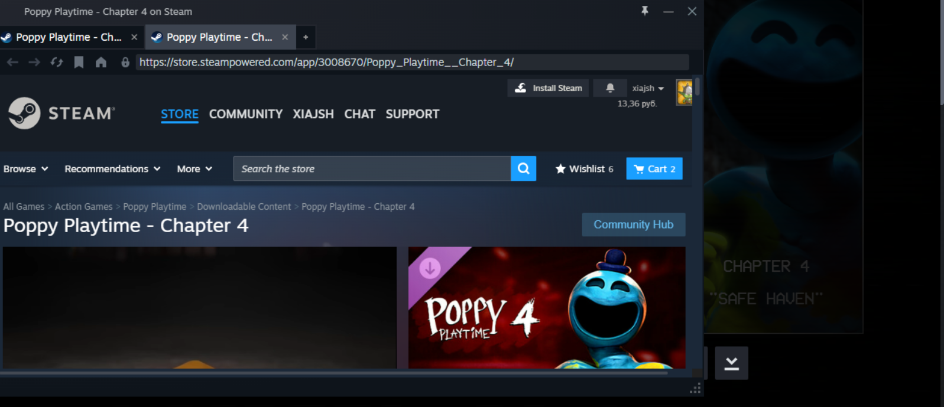
Task: Open the Cart with 2 items
Action: (x=654, y=168)
